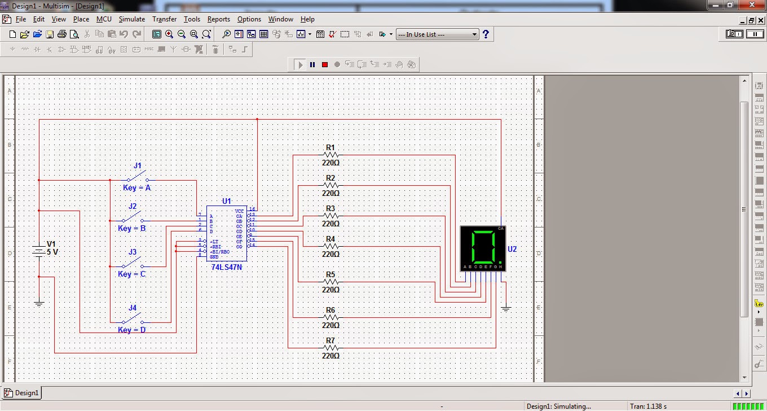The height and width of the screenshot is (411, 767).
Task: Open the Place menu
Action: coord(81,19)
